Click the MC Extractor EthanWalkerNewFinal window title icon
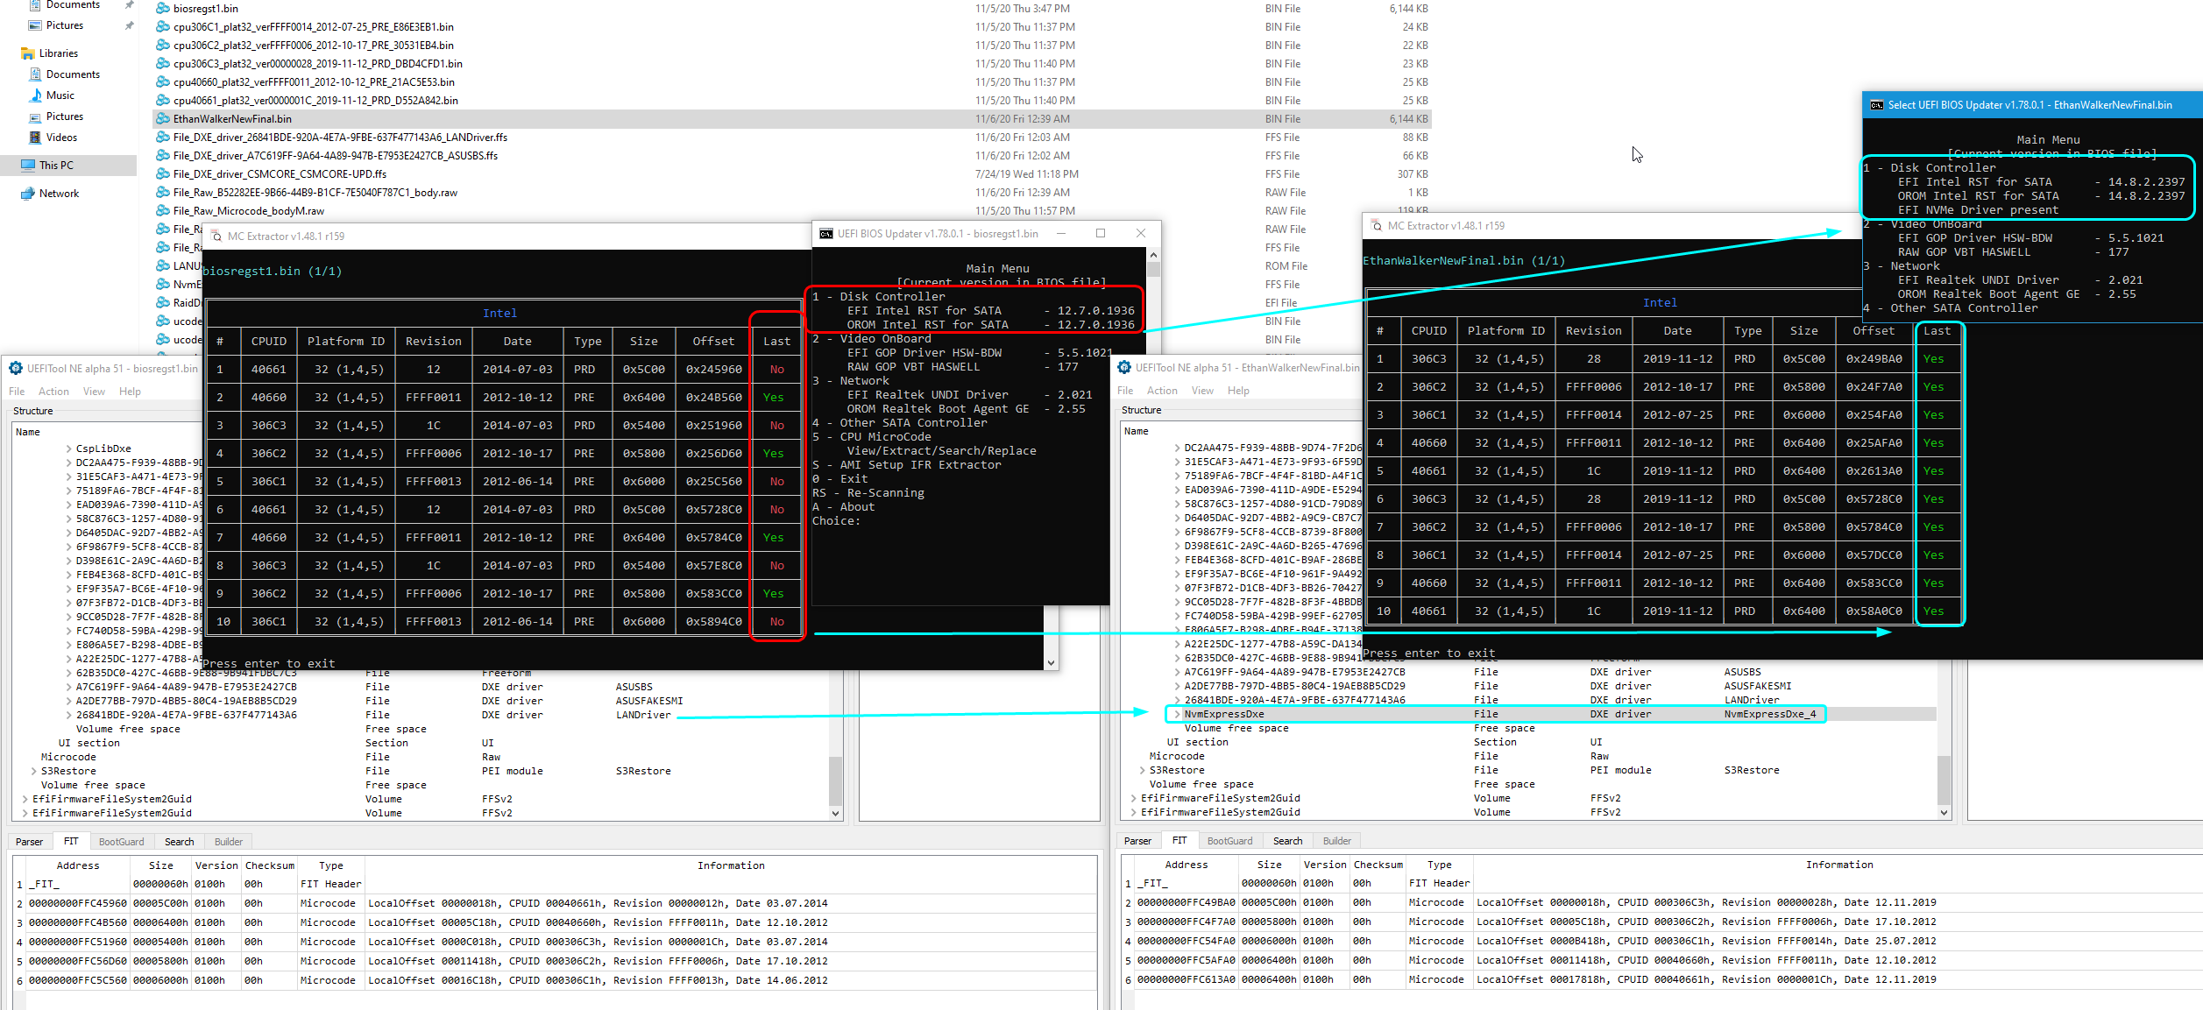This screenshot has width=2203, height=1010. coord(1377,226)
